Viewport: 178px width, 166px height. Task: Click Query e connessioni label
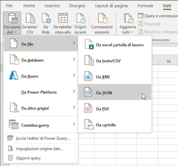(161, 16)
